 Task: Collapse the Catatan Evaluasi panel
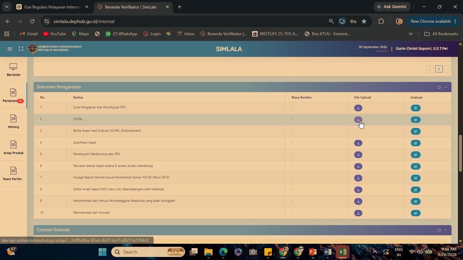446,230
